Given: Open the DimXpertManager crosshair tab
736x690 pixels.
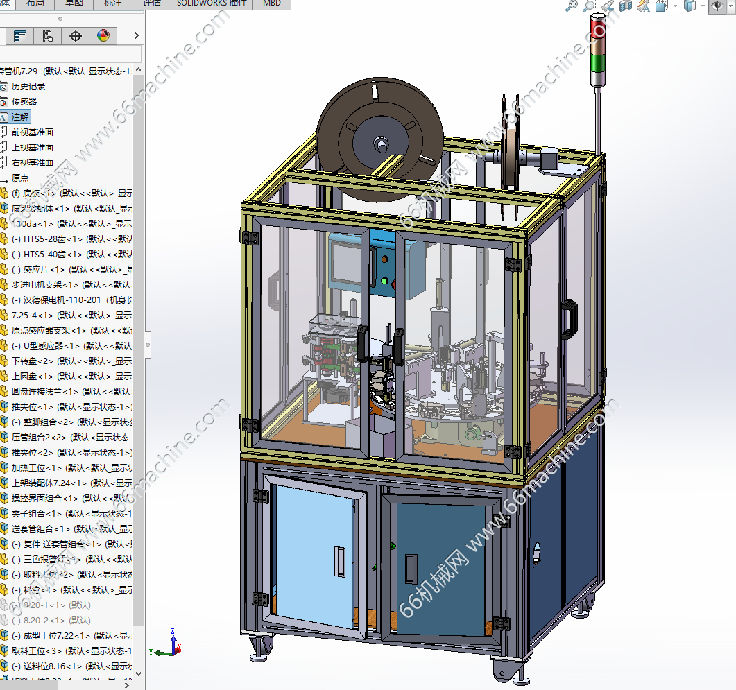Looking at the screenshot, I should pos(76,36).
